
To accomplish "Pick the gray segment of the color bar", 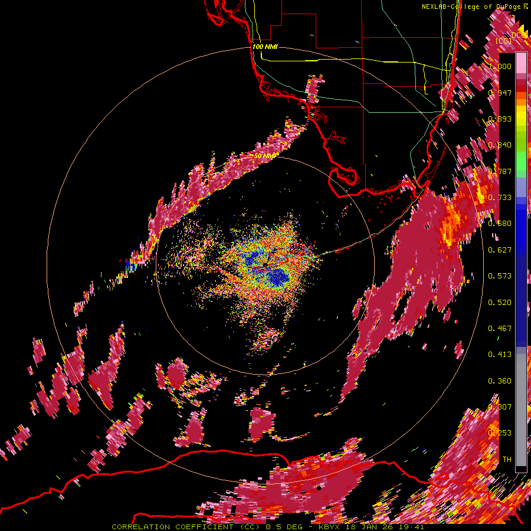I will [x=521, y=410].
